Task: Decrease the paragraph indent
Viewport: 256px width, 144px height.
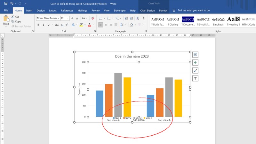Action: click(126, 18)
